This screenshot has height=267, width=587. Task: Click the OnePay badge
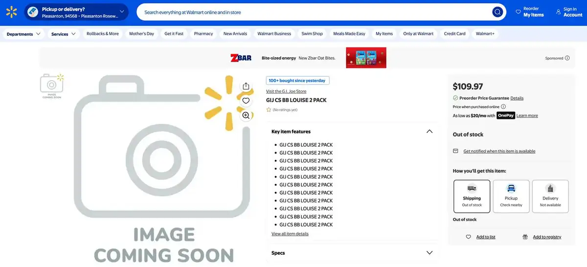(506, 115)
